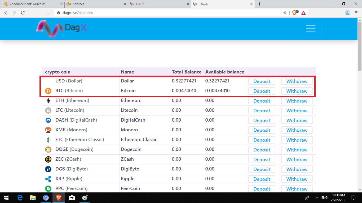
Task: Click Deposit in ZCash row
Action: (262, 159)
